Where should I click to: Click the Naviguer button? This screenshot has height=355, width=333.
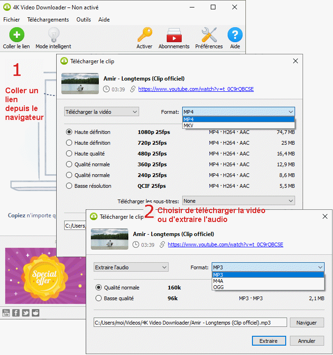[307, 322]
